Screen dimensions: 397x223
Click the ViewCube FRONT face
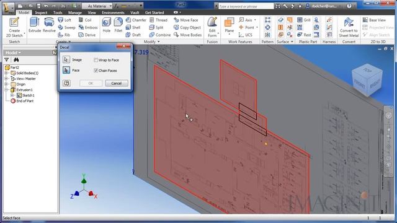coord(359,84)
